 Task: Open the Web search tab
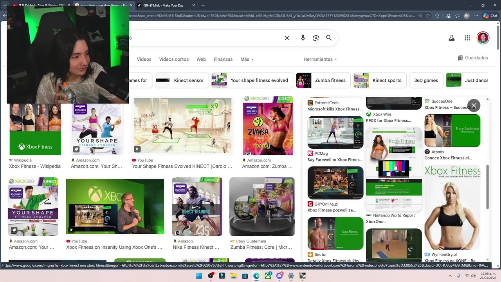(x=201, y=59)
